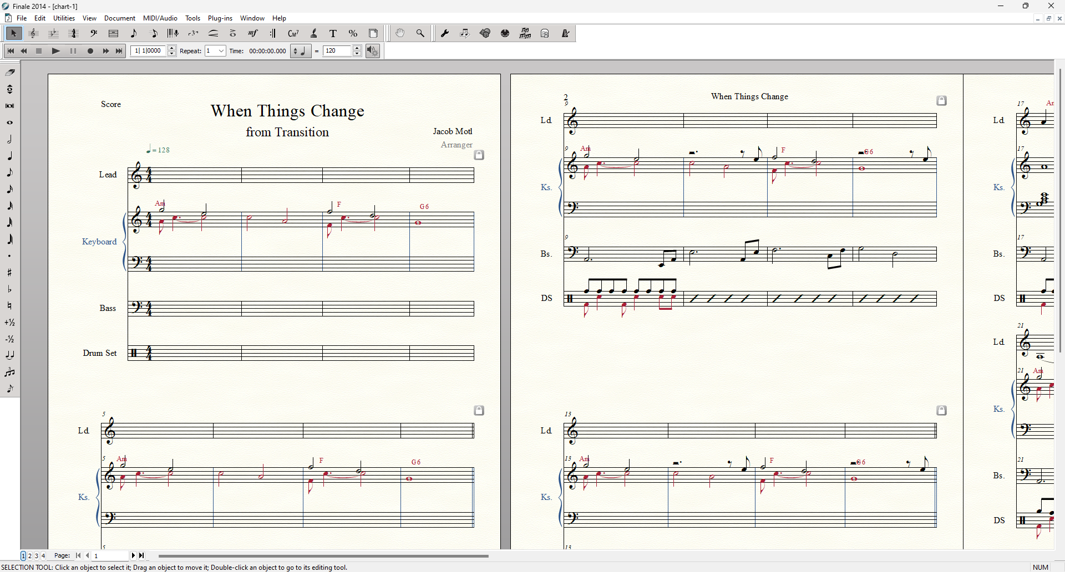Viewport: 1065px width, 572px height.
Task: Open the File menu
Action: point(22,18)
